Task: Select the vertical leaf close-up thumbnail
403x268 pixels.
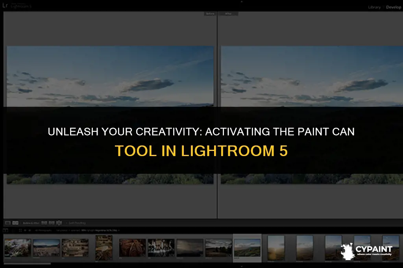Action: coord(104,248)
